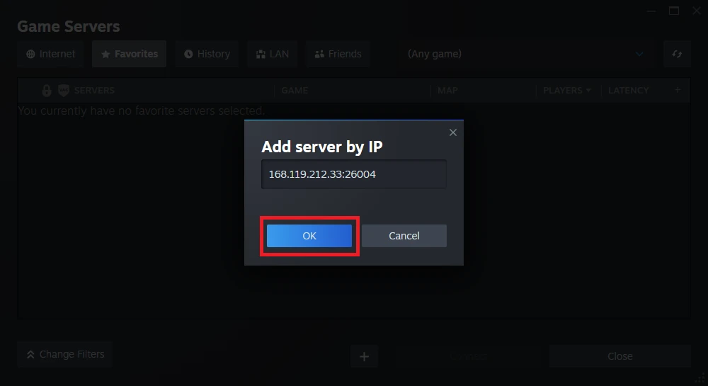Close the Add server dialog with the X
This screenshot has height=386, width=708.
(x=453, y=132)
